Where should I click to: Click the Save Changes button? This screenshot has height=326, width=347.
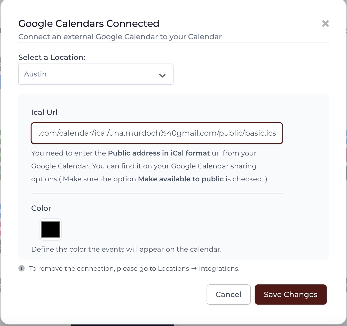pyautogui.click(x=291, y=294)
